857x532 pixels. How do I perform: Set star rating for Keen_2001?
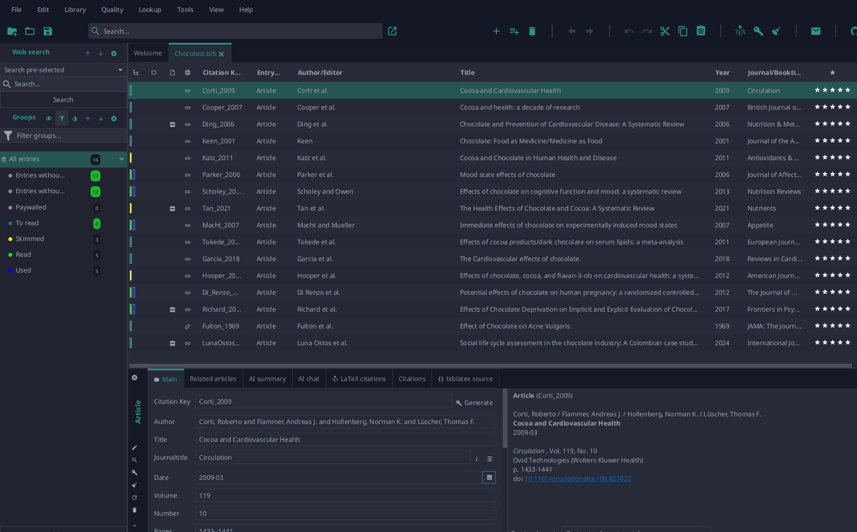833,141
